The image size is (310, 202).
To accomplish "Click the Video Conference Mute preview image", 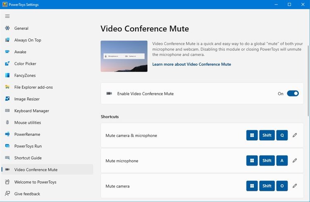I will pos(124,56).
